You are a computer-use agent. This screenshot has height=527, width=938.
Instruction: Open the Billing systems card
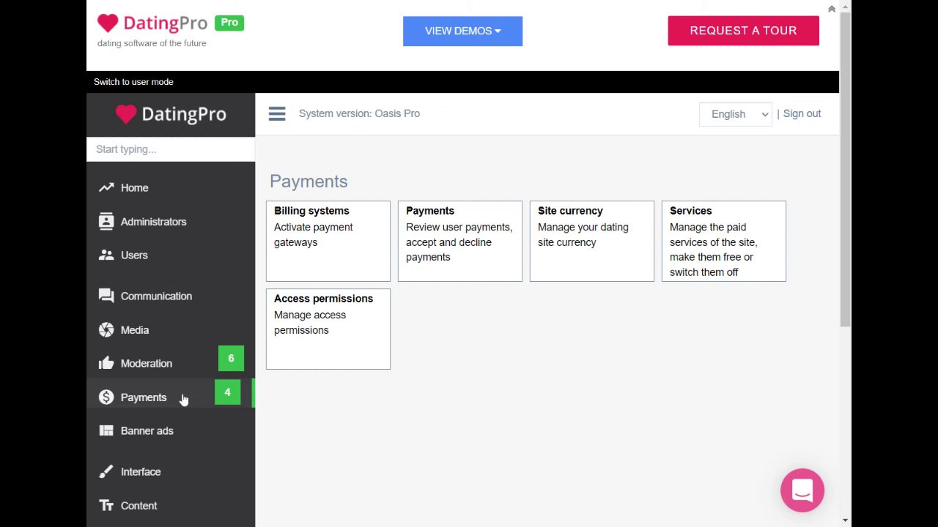(328, 241)
